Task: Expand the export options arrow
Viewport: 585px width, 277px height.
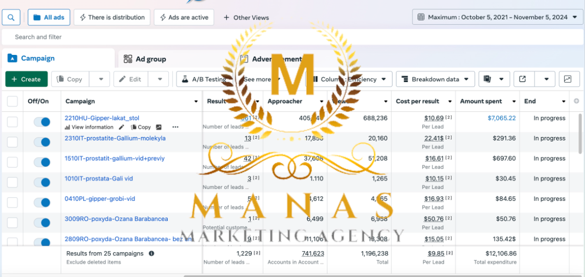Action: coord(546,79)
